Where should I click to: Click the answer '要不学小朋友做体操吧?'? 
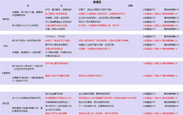[57, 45]
